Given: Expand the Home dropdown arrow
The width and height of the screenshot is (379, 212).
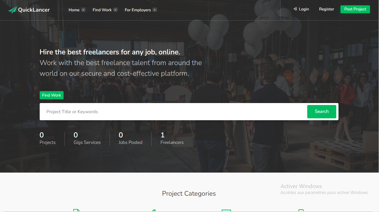Looking at the screenshot, I should click(x=83, y=10).
